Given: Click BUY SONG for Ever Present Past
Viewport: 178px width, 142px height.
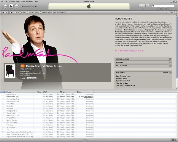Looking at the screenshot, I should pyautogui.click(x=88, y=97).
